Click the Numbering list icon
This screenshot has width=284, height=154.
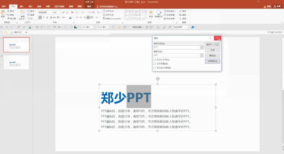pos(83,12)
